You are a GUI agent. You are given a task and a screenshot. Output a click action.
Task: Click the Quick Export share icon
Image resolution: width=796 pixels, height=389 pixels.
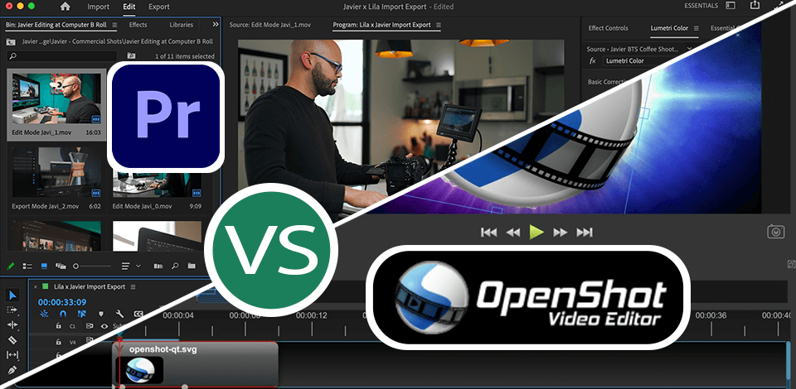(755, 5)
